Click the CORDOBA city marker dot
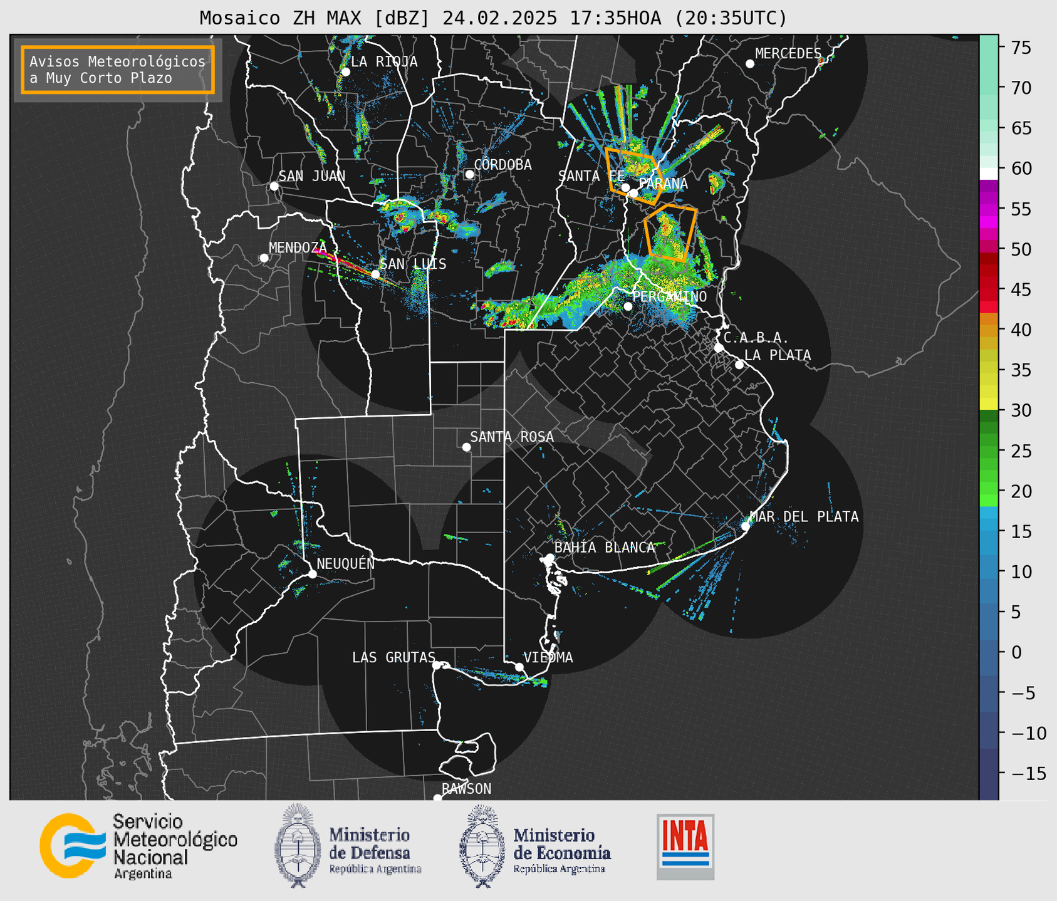This screenshot has height=901, width=1057. click(x=469, y=174)
